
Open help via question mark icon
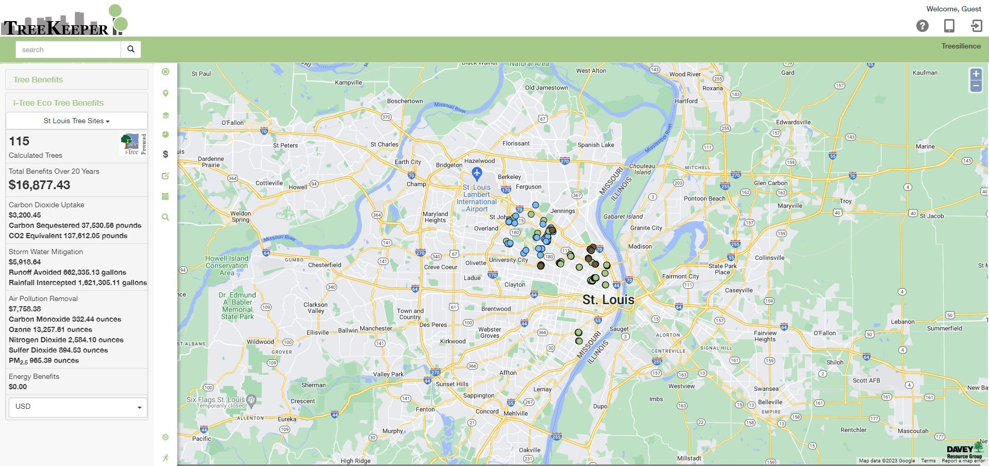(x=922, y=26)
